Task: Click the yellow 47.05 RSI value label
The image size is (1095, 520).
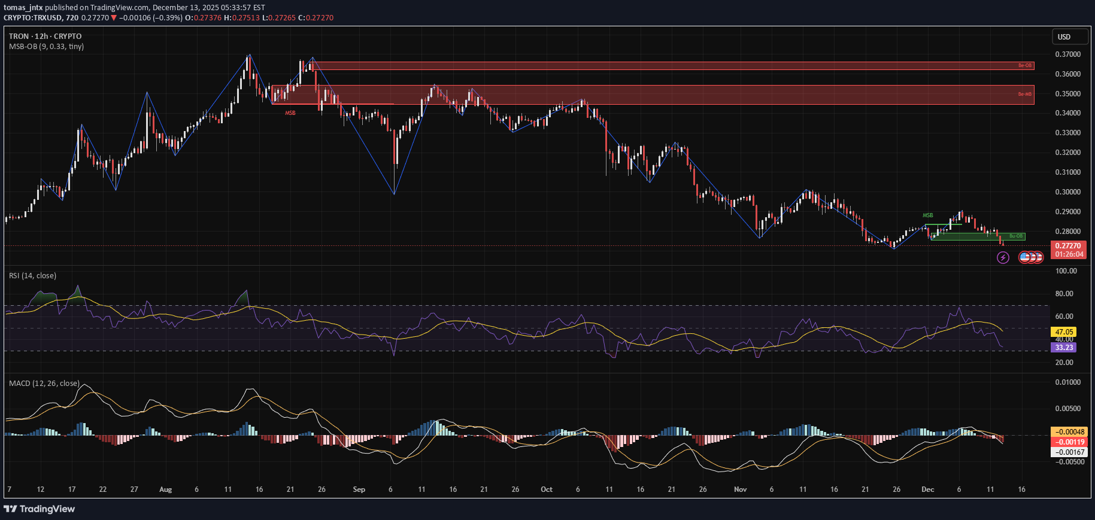Action: click(x=1064, y=332)
